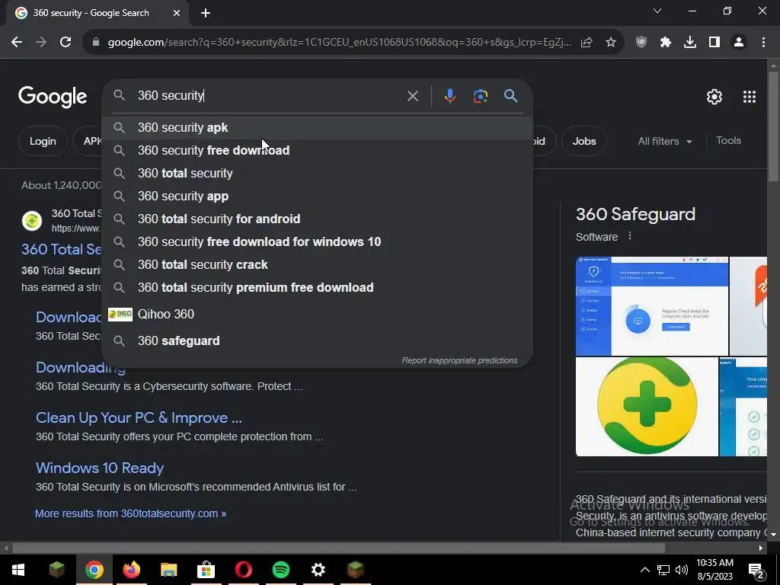Apply the Jobs filter chip
780x585 pixels.
coord(584,141)
